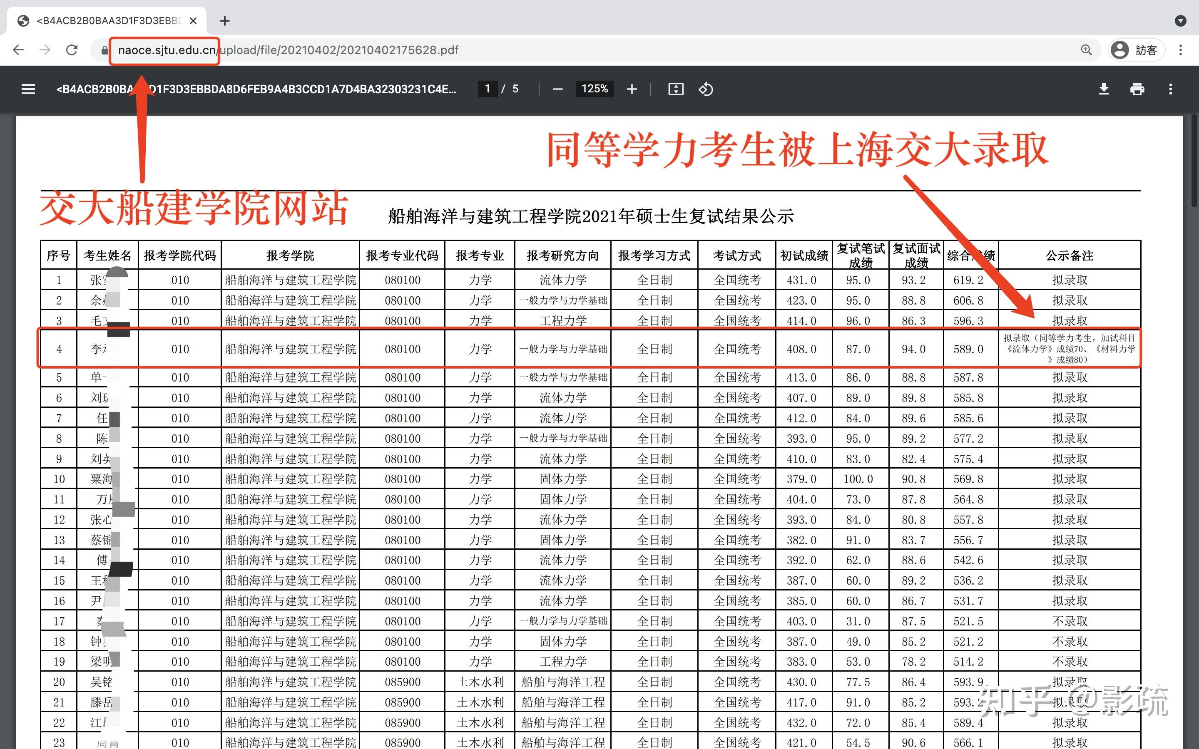Viewport: 1199px width, 749px height.
Task: Select 固体力学 direction in row 11
Action: pos(563,499)
